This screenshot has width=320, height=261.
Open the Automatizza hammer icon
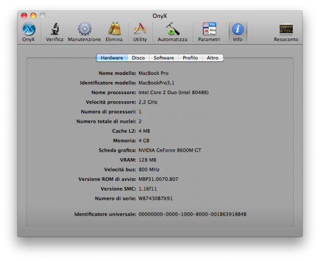click(x=172, y=32)
